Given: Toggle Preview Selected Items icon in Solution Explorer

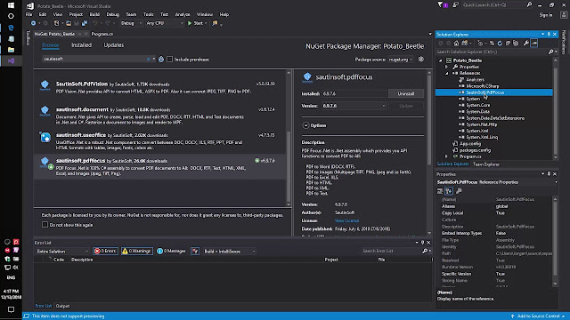Looking at the screenshot, I should (534, 44).
